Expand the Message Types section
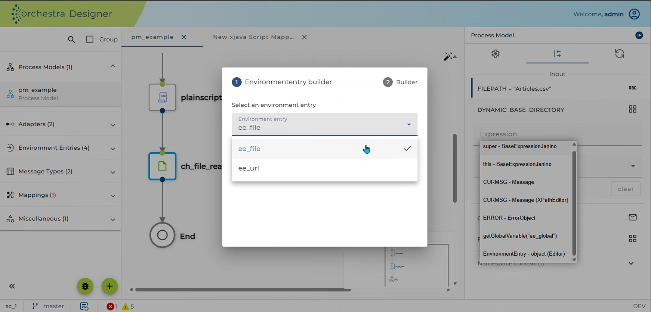 (x=113, y=172)
